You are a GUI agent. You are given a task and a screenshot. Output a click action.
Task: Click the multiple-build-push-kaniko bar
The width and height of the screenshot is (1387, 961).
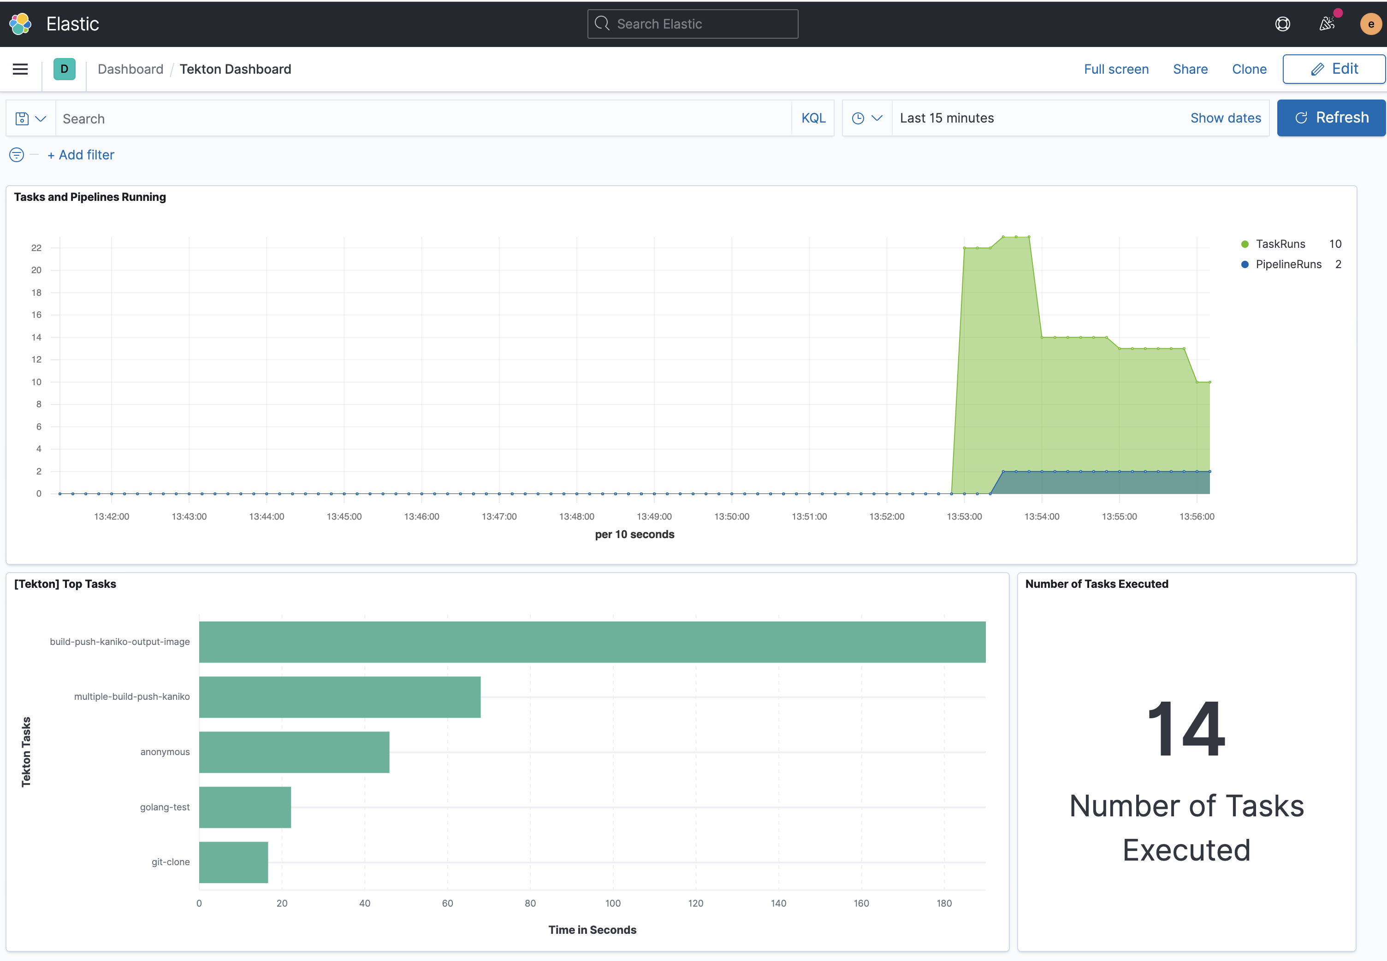click(340, 697)
